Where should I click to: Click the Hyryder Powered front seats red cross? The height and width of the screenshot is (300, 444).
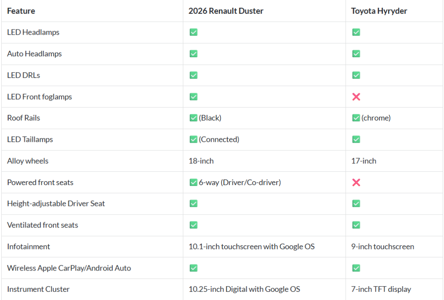tap(356, 183)
